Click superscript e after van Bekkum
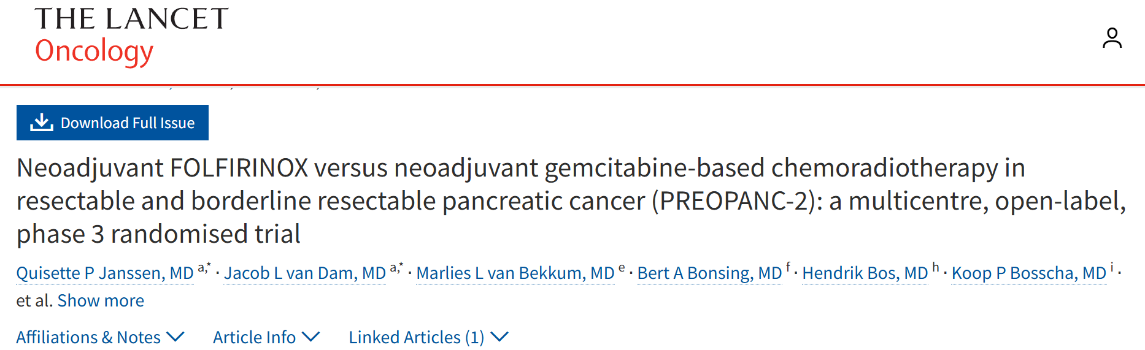The image size is (1145, 350). (622, 268)
